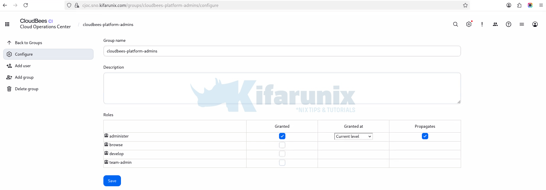The image size is (546, 190).
Task: Click the tracking protection shield icon
Action: tap(69, 5)
